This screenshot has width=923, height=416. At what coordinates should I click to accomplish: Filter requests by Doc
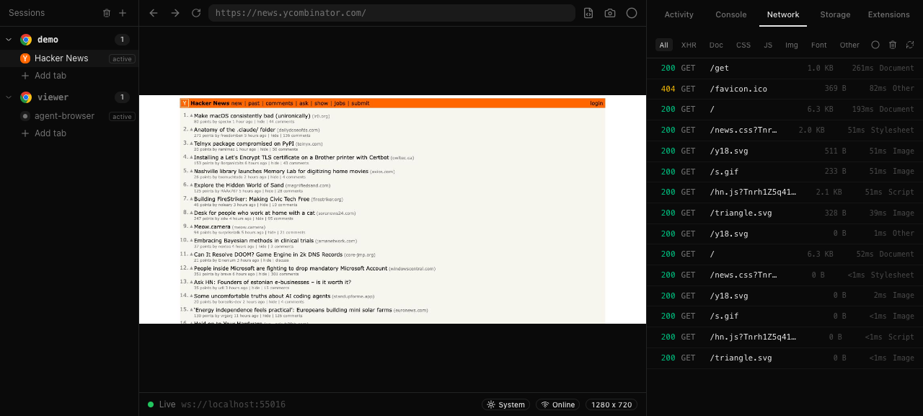(716, 45)
